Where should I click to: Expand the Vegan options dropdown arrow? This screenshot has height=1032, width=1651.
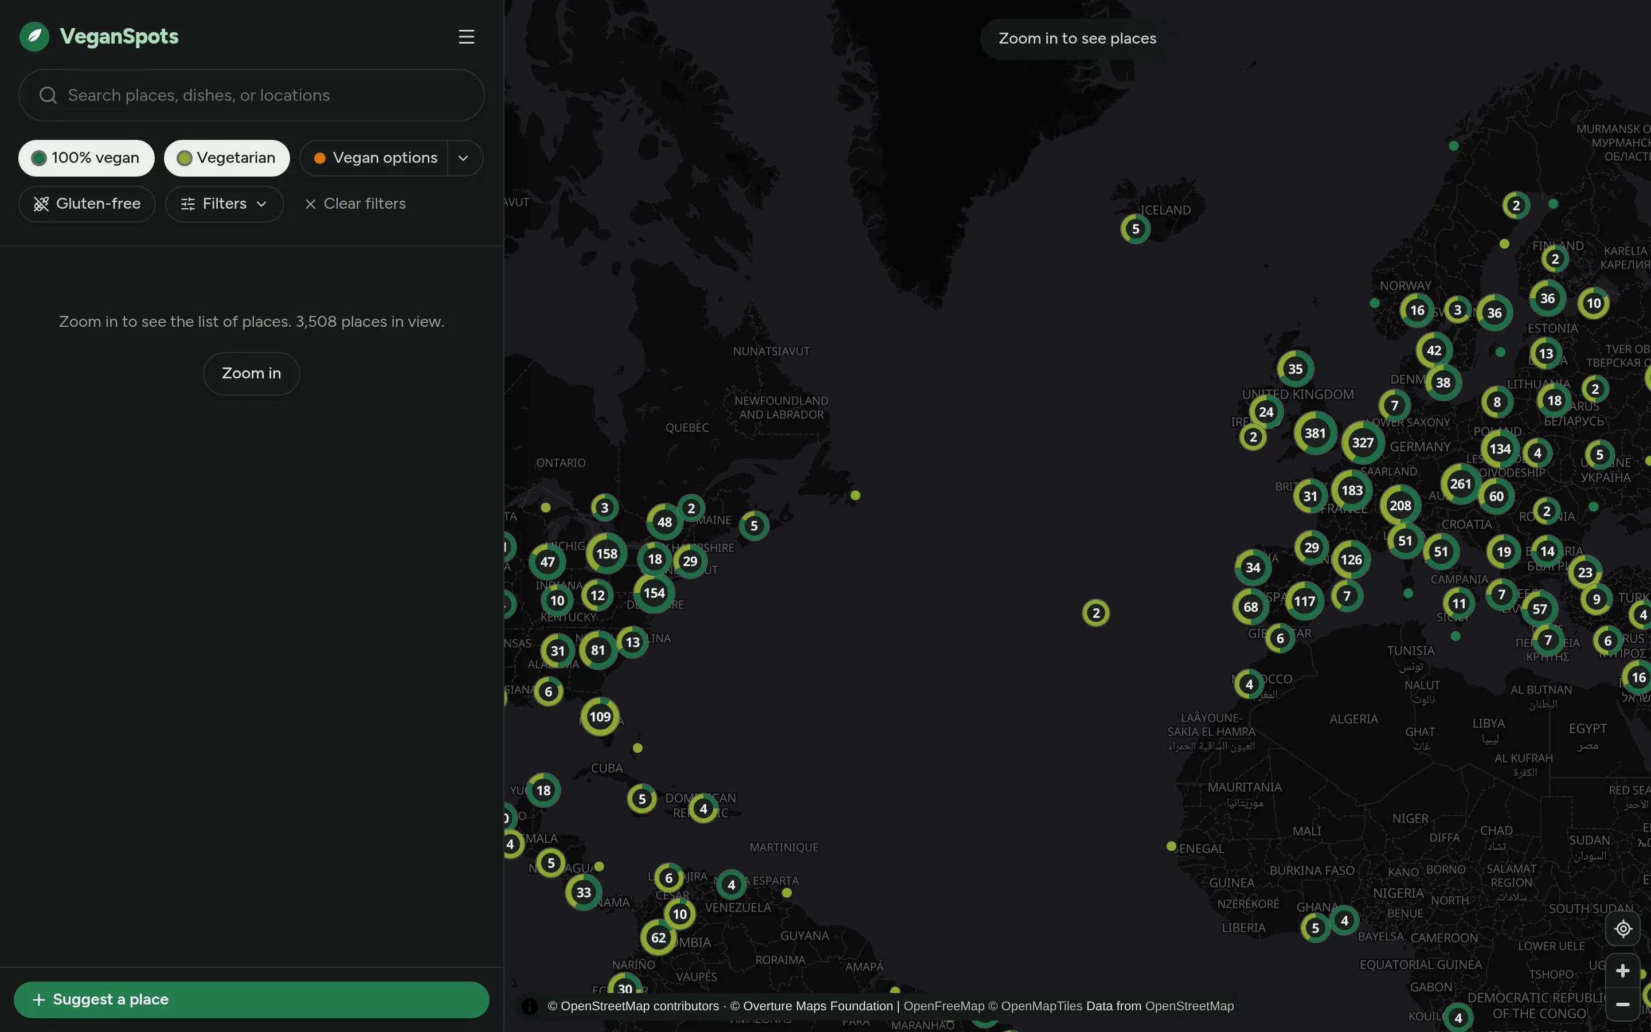(x=464, y=158)
